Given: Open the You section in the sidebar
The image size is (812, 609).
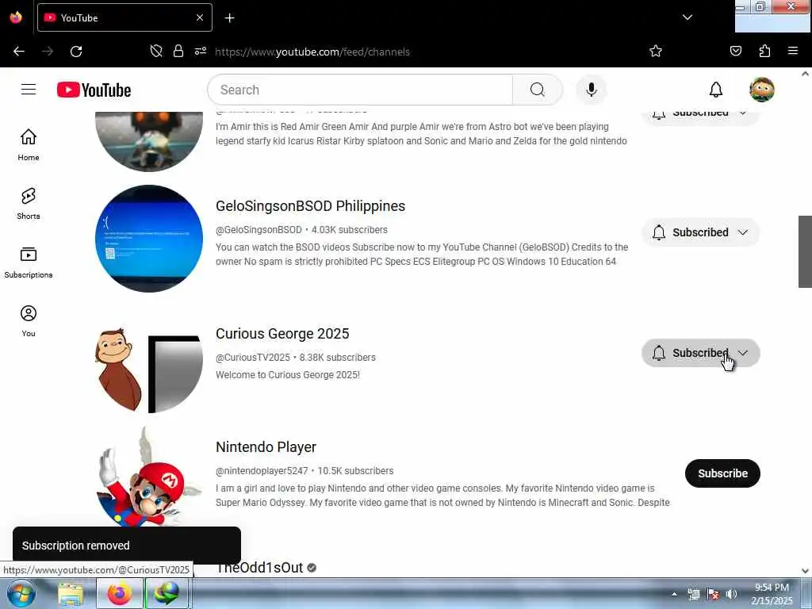Looking at the screenshot, I should tap(29, 321).
